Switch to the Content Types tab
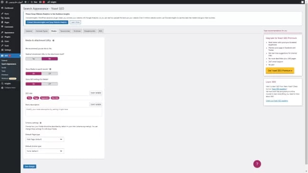The height and width of the screenshot is (173, 308). pyautogui.click(x=42, y=31)
